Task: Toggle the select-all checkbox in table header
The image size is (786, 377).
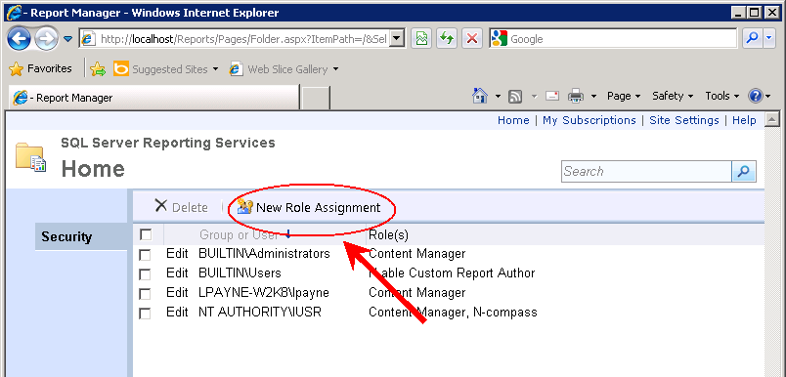Action: click(x=146, y=234)
